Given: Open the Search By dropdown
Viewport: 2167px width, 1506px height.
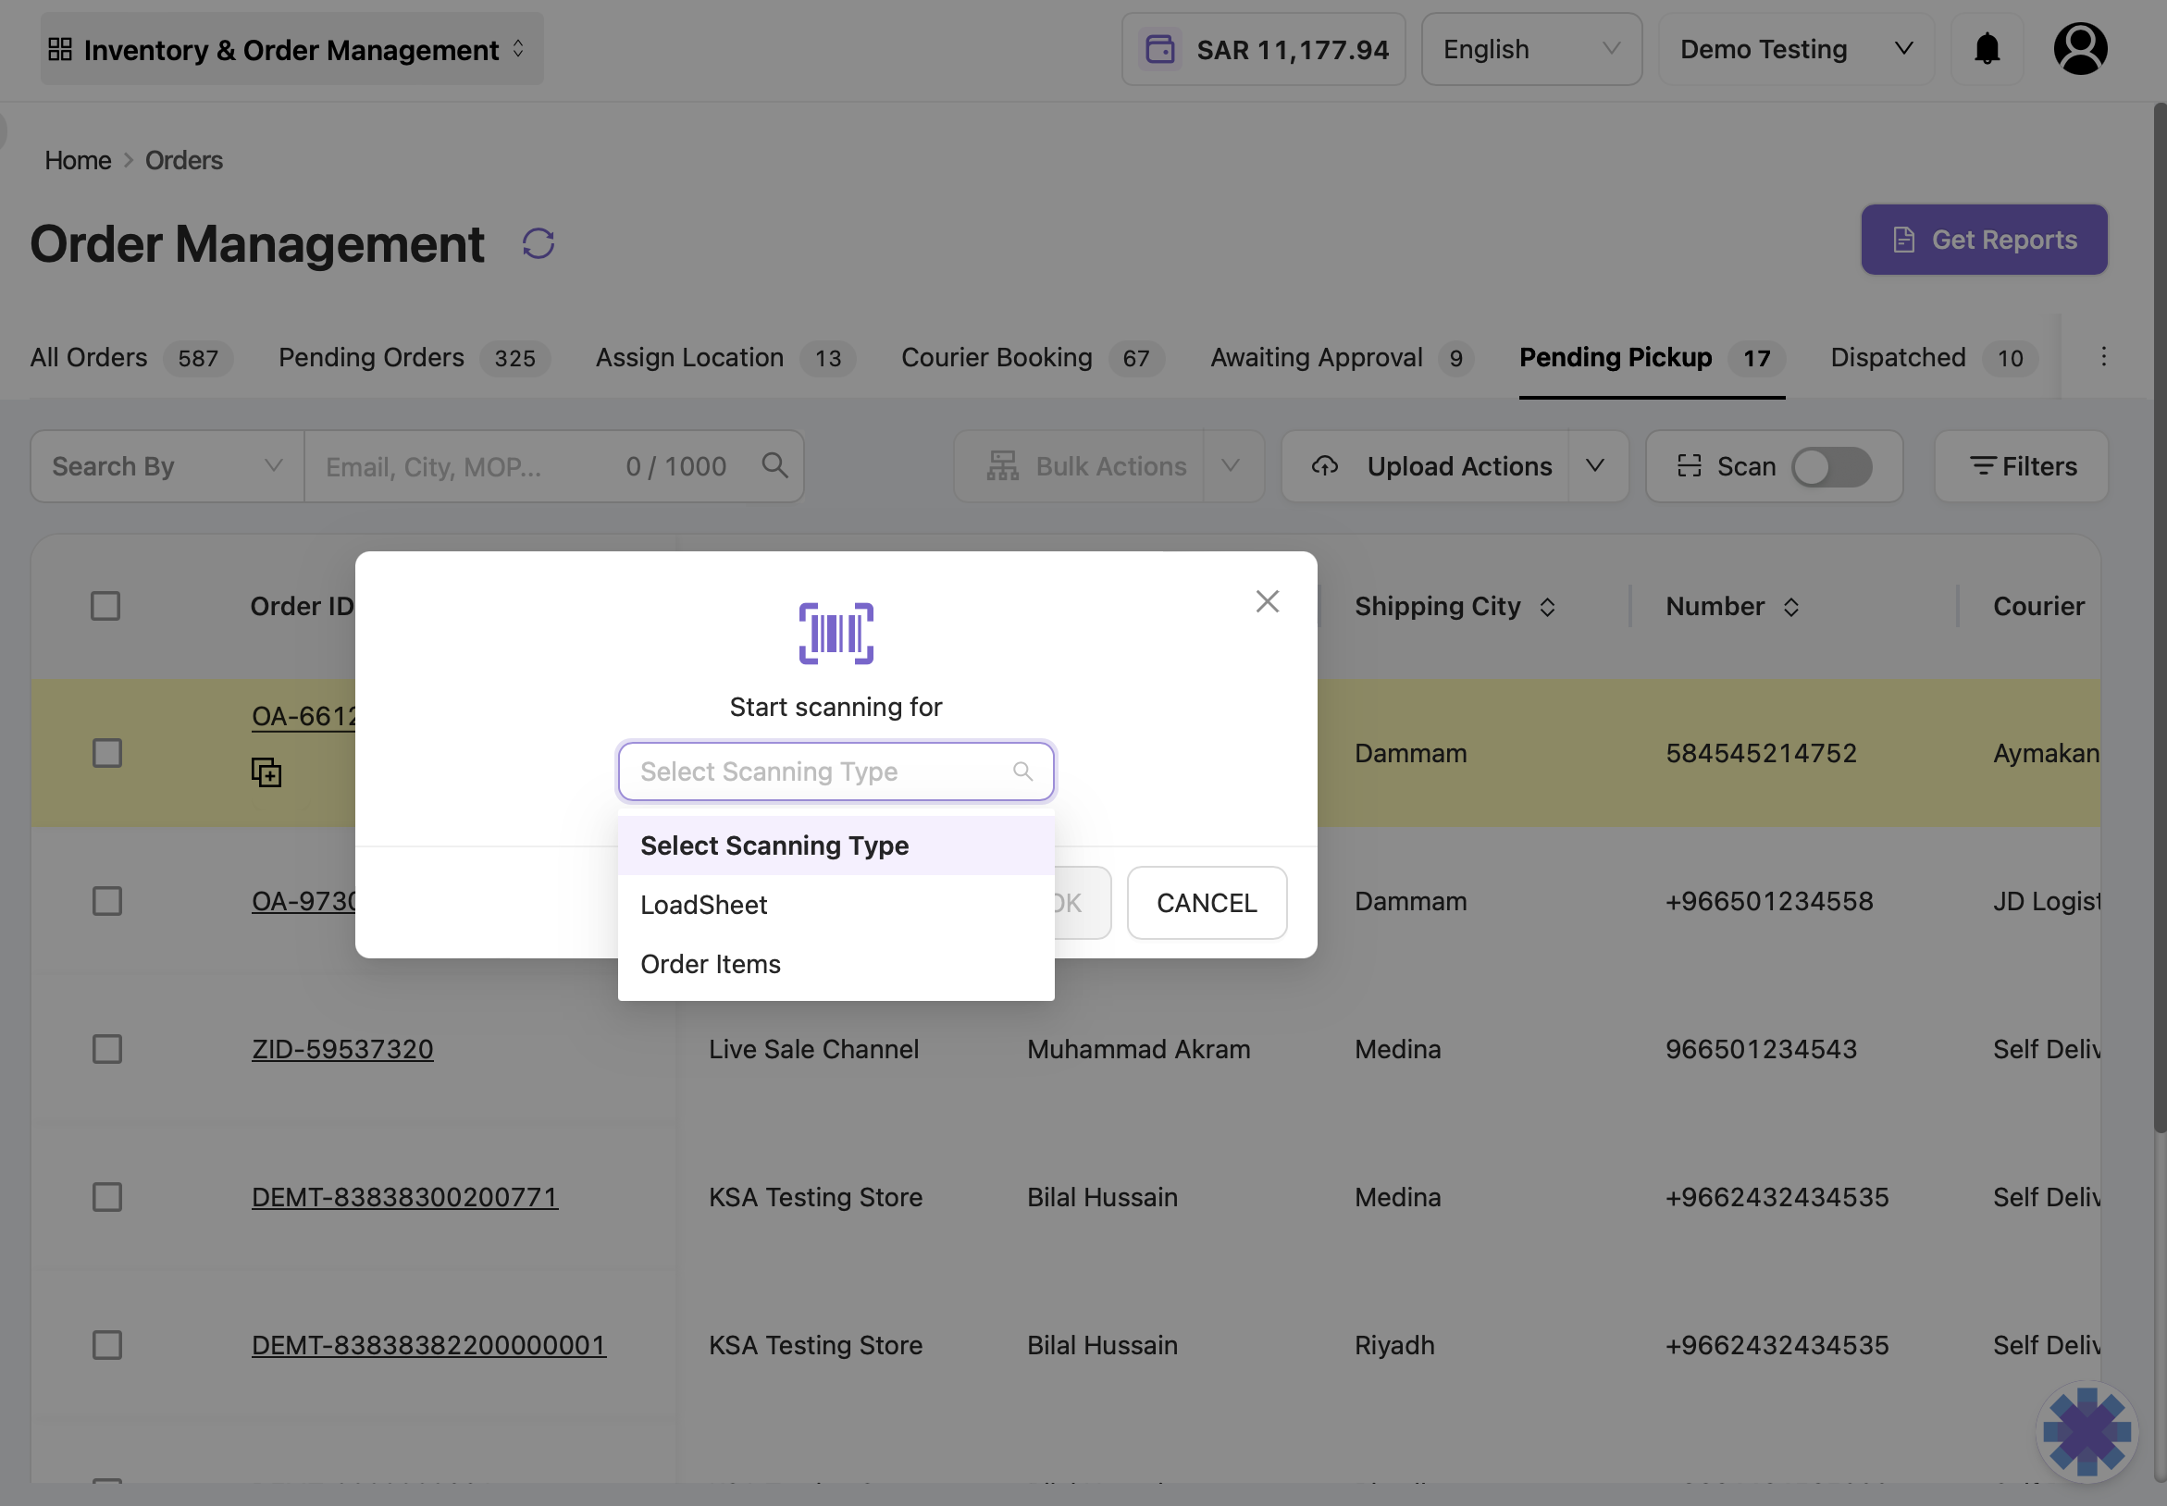Looking at the screenshot, I should click(x=167, y=466).
